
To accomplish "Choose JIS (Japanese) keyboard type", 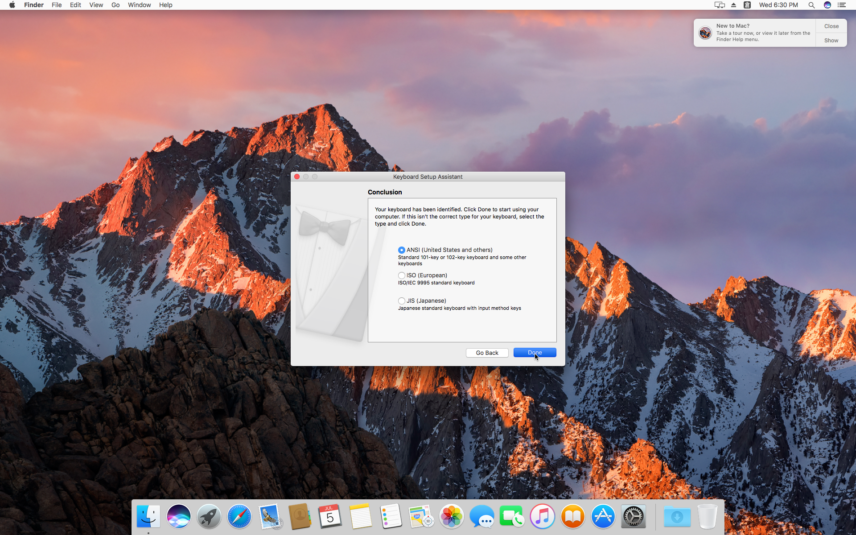I will point(402,301).
